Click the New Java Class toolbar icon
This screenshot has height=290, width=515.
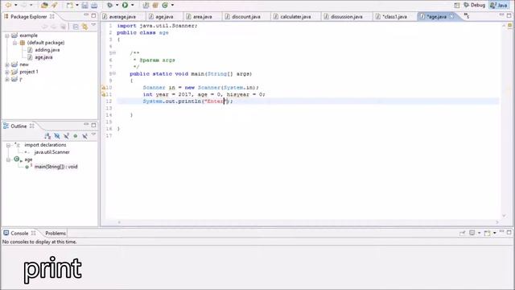165,6
